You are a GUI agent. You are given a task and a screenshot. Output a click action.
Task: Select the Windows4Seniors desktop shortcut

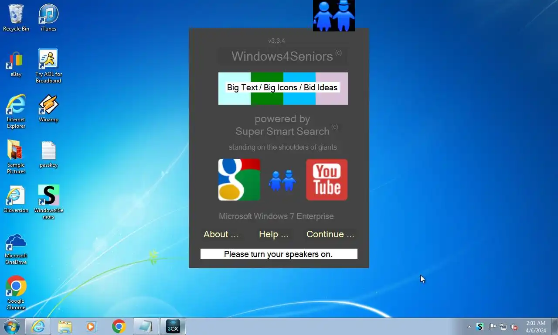click(48, 202)
